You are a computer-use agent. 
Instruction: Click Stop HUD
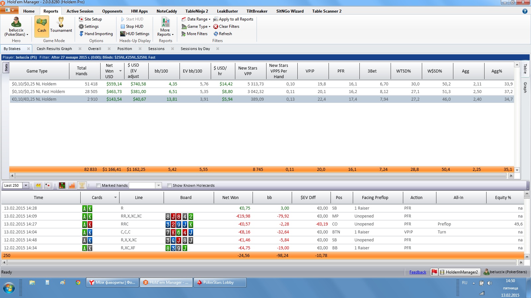click(x=132, y=26)
